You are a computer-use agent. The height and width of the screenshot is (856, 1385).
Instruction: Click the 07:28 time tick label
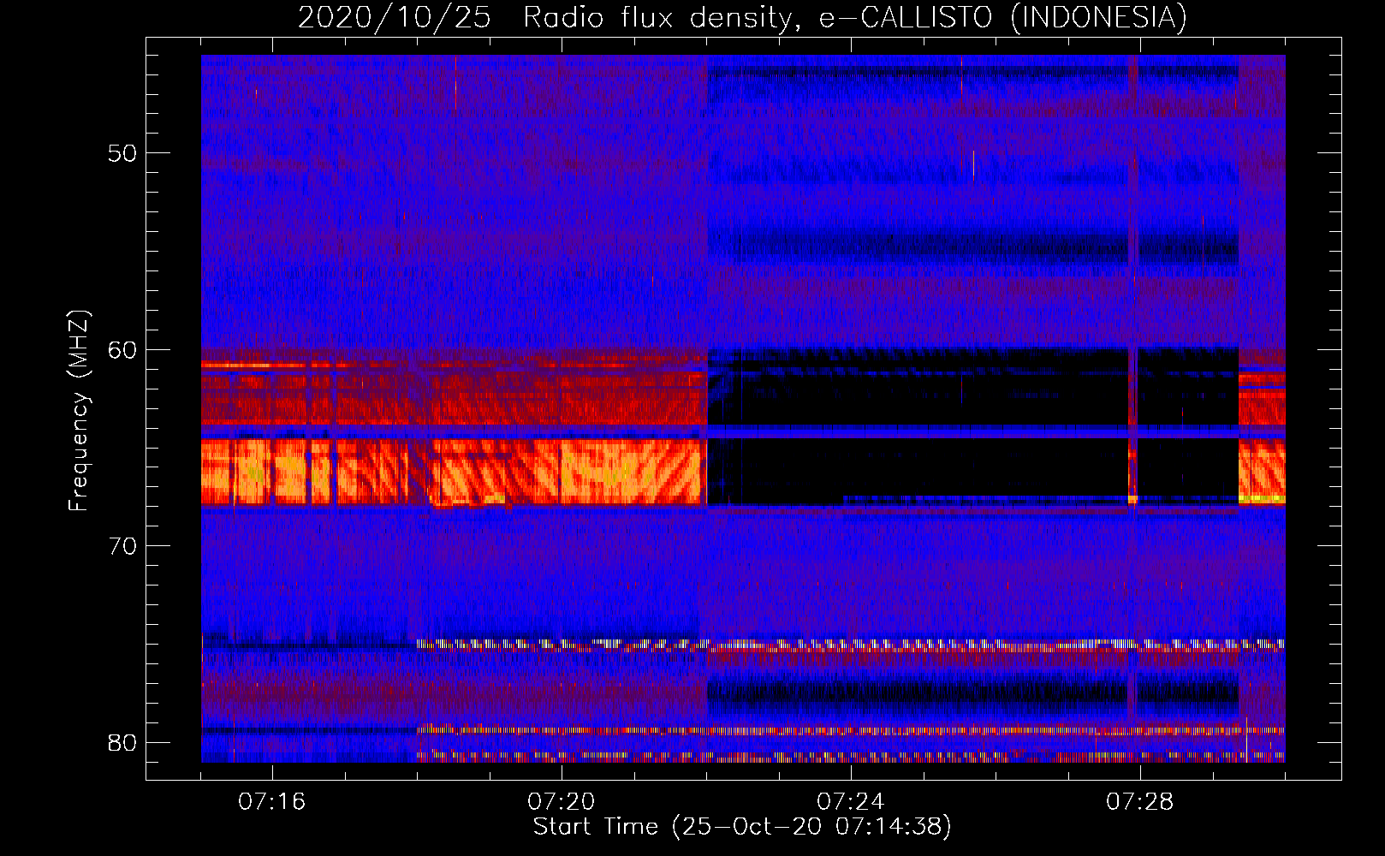(x=1140, y=802)
